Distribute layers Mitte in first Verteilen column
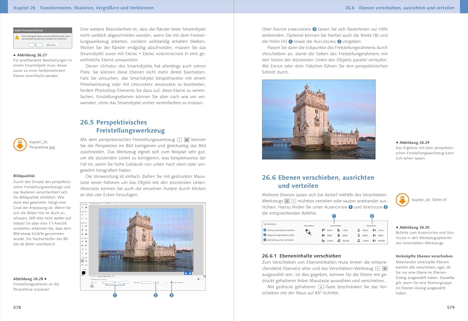Viewport: 468px width, 321px height. tap(363, 236)
